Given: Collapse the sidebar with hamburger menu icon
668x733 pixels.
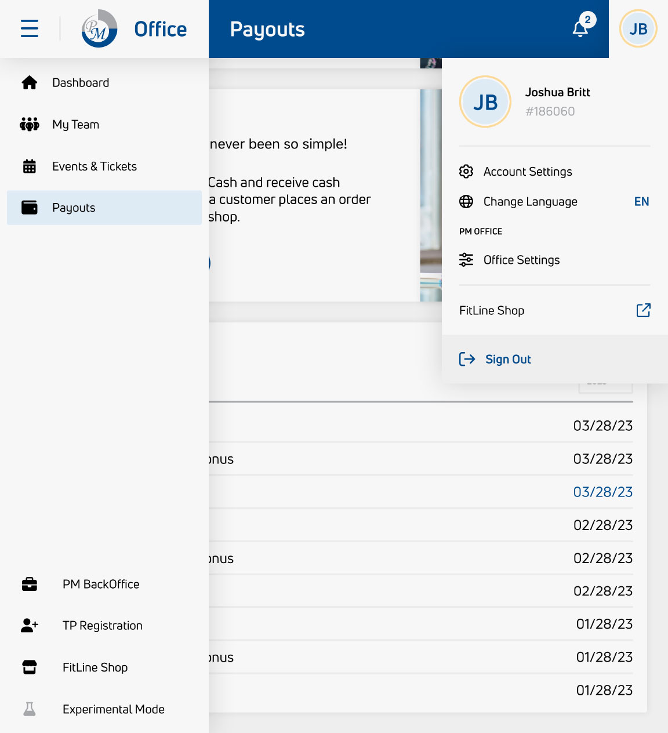Looking at the screenshot, I should click(x=30, y=28).
